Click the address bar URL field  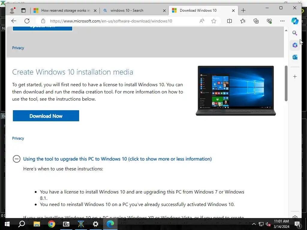(111, 21)
